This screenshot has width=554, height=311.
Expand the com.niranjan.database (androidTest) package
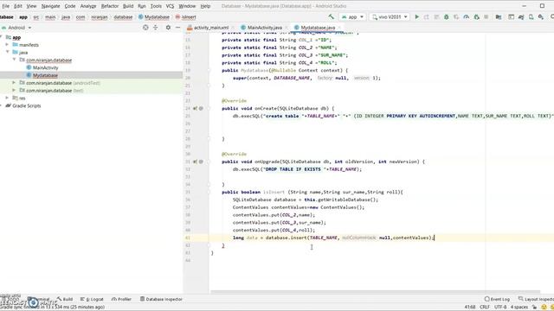14,83
